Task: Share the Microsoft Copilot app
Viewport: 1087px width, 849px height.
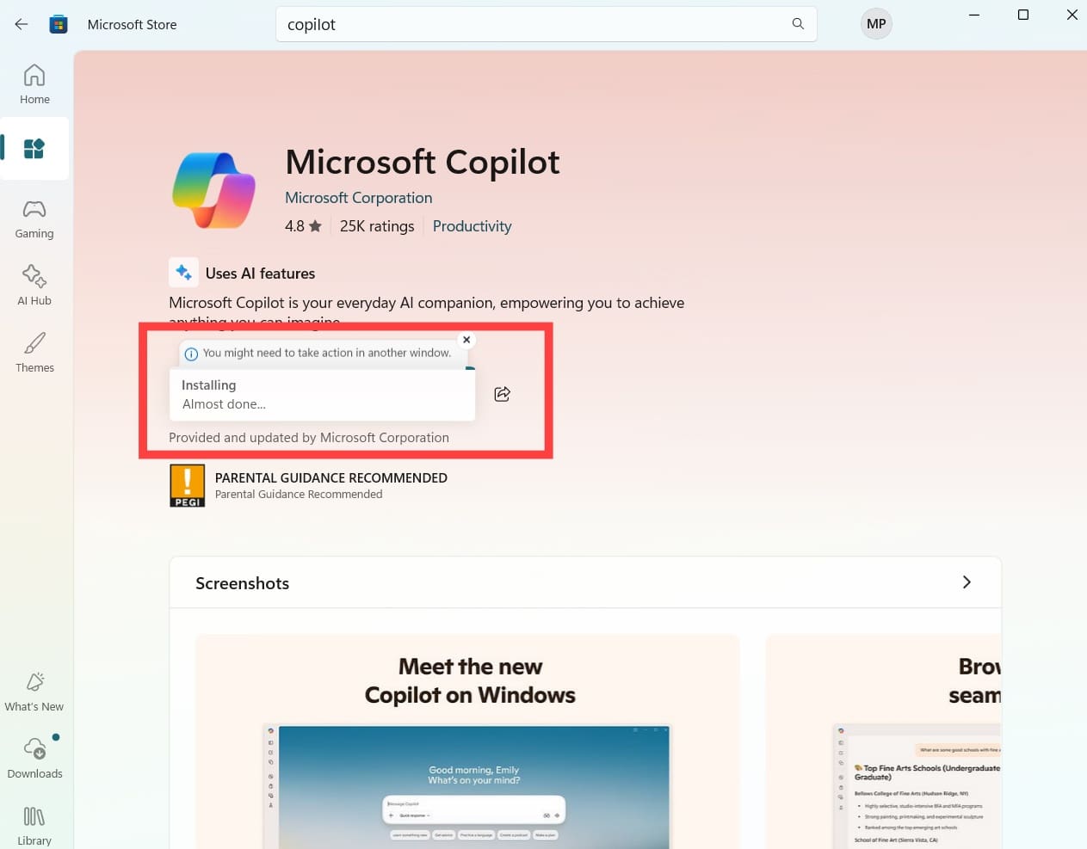Action: 503,394
